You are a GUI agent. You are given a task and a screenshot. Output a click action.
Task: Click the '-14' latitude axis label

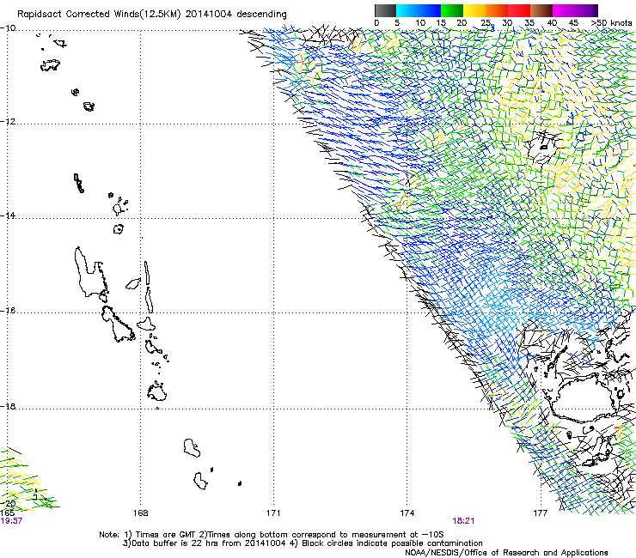point(8,215)
